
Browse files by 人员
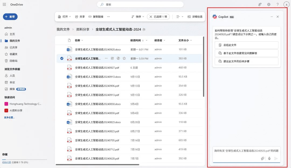coord(12,76)
